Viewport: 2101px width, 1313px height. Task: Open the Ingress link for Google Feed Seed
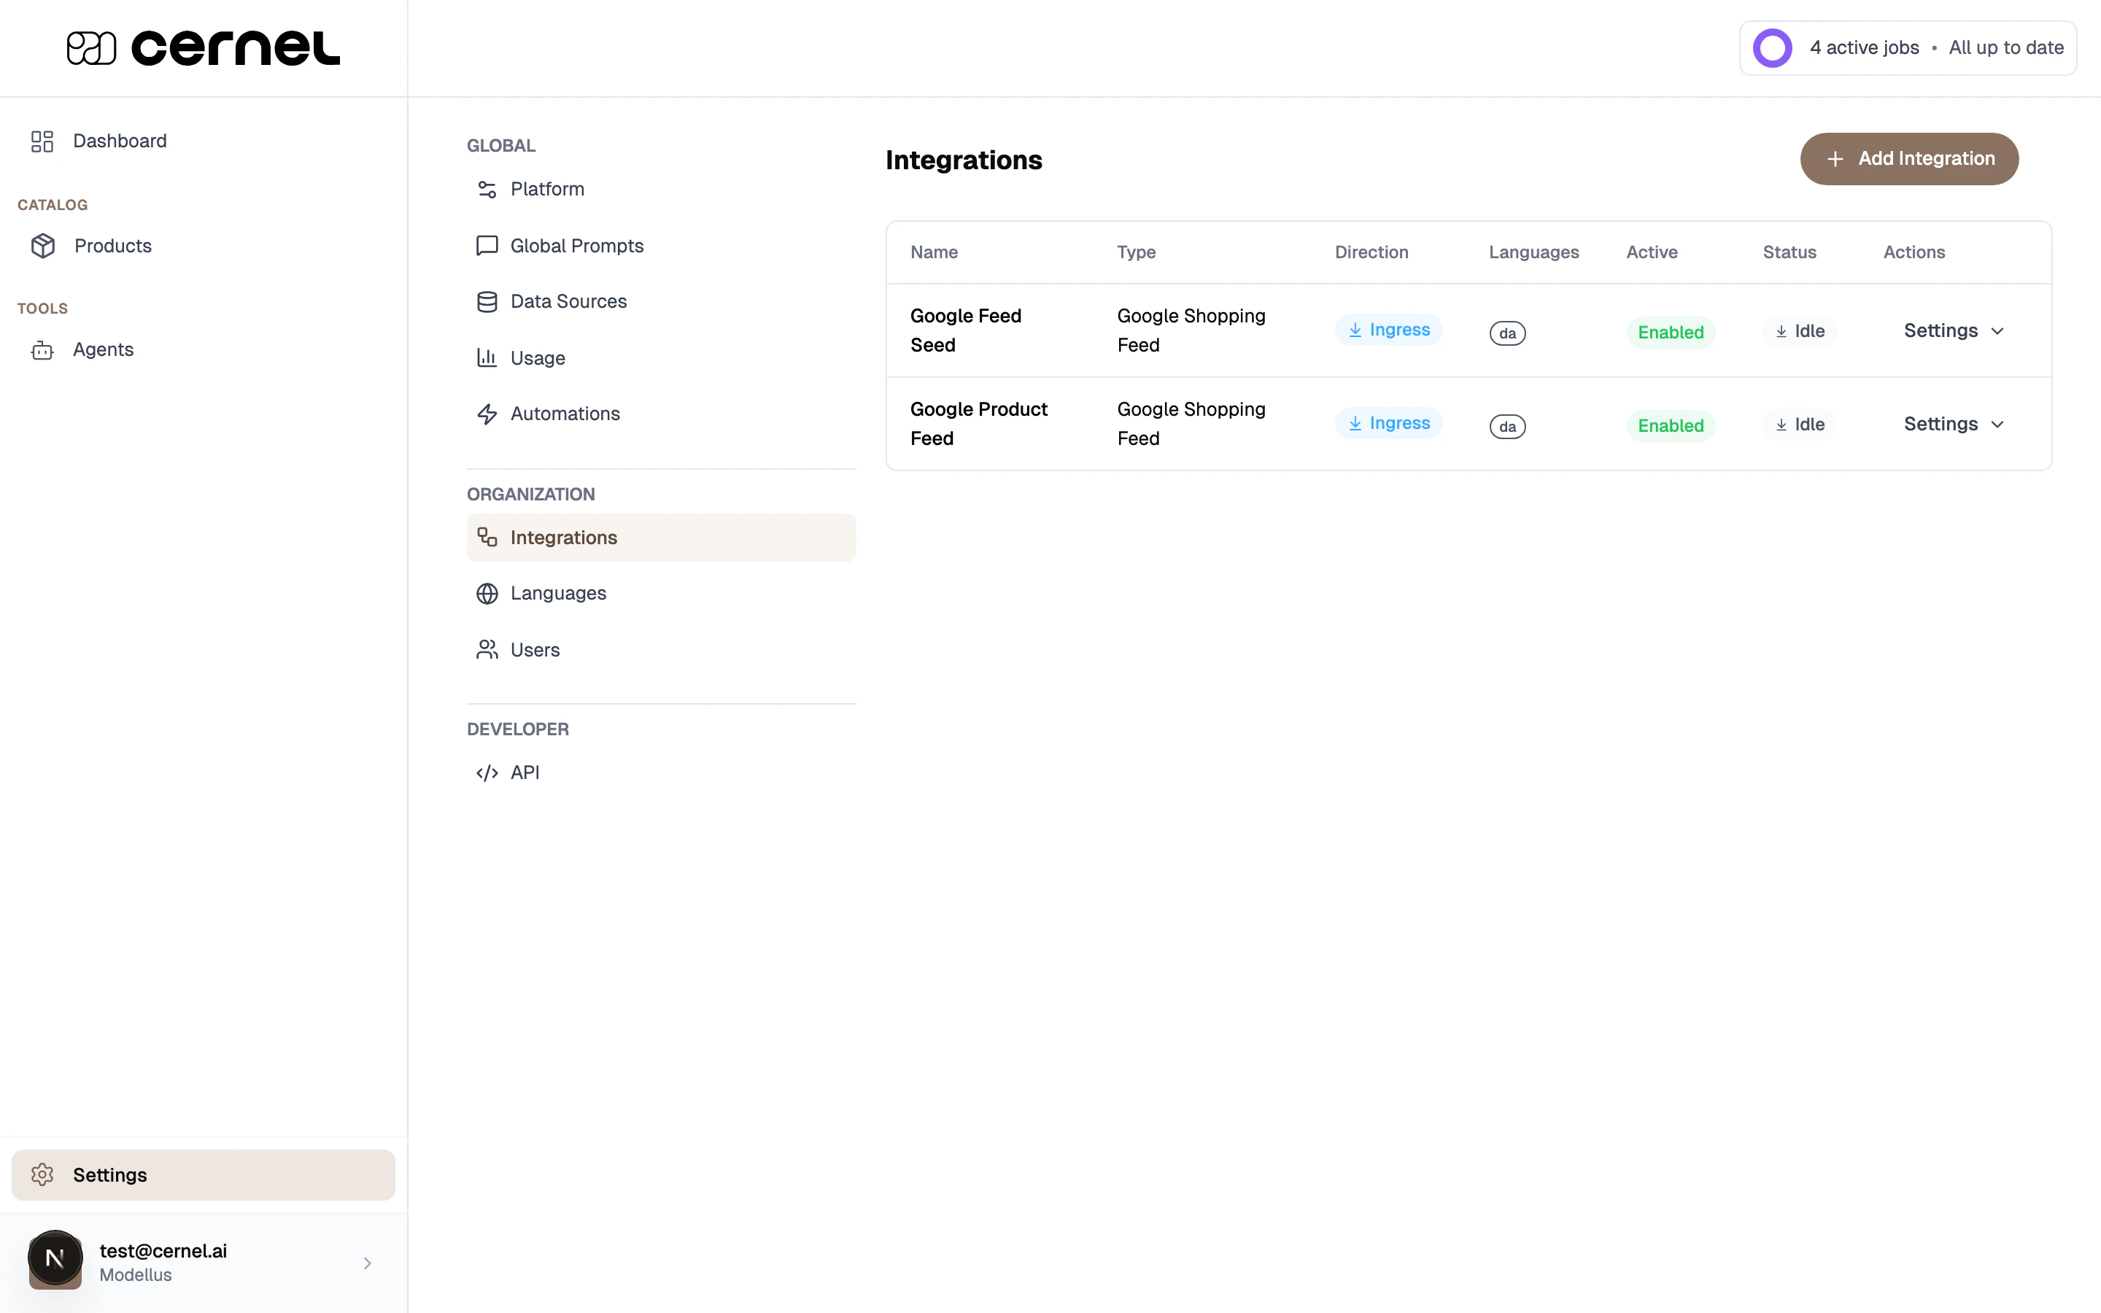pos(1388,329)
